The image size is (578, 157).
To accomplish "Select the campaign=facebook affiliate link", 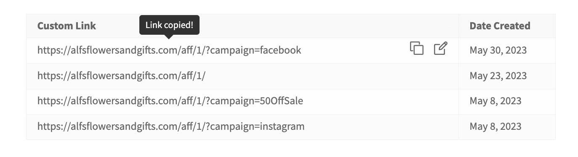I will 169,51.
